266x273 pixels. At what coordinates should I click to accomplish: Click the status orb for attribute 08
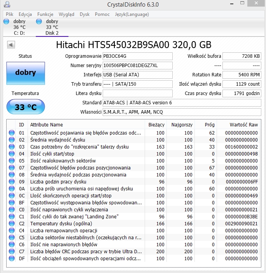[12, 175]
